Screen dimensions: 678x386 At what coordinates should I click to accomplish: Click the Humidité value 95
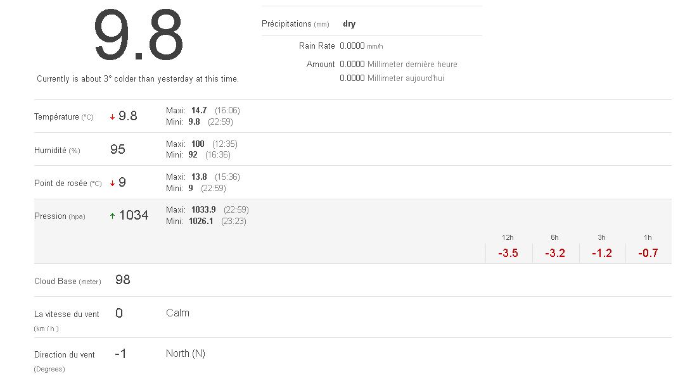coord(118,149)
